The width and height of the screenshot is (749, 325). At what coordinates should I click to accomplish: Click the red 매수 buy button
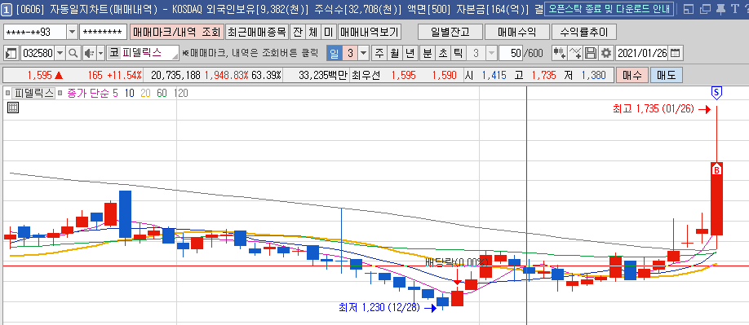tap(632, 75)
